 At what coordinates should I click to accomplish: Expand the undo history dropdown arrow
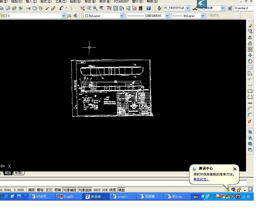(66, 8)
